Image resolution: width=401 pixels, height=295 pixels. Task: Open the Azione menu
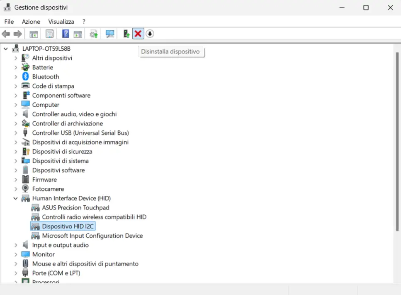pyautogui.click(x=31, y=22)
